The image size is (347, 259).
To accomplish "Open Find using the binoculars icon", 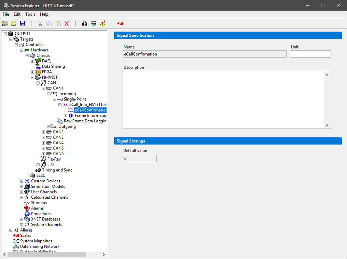I will tap(84, 24).
